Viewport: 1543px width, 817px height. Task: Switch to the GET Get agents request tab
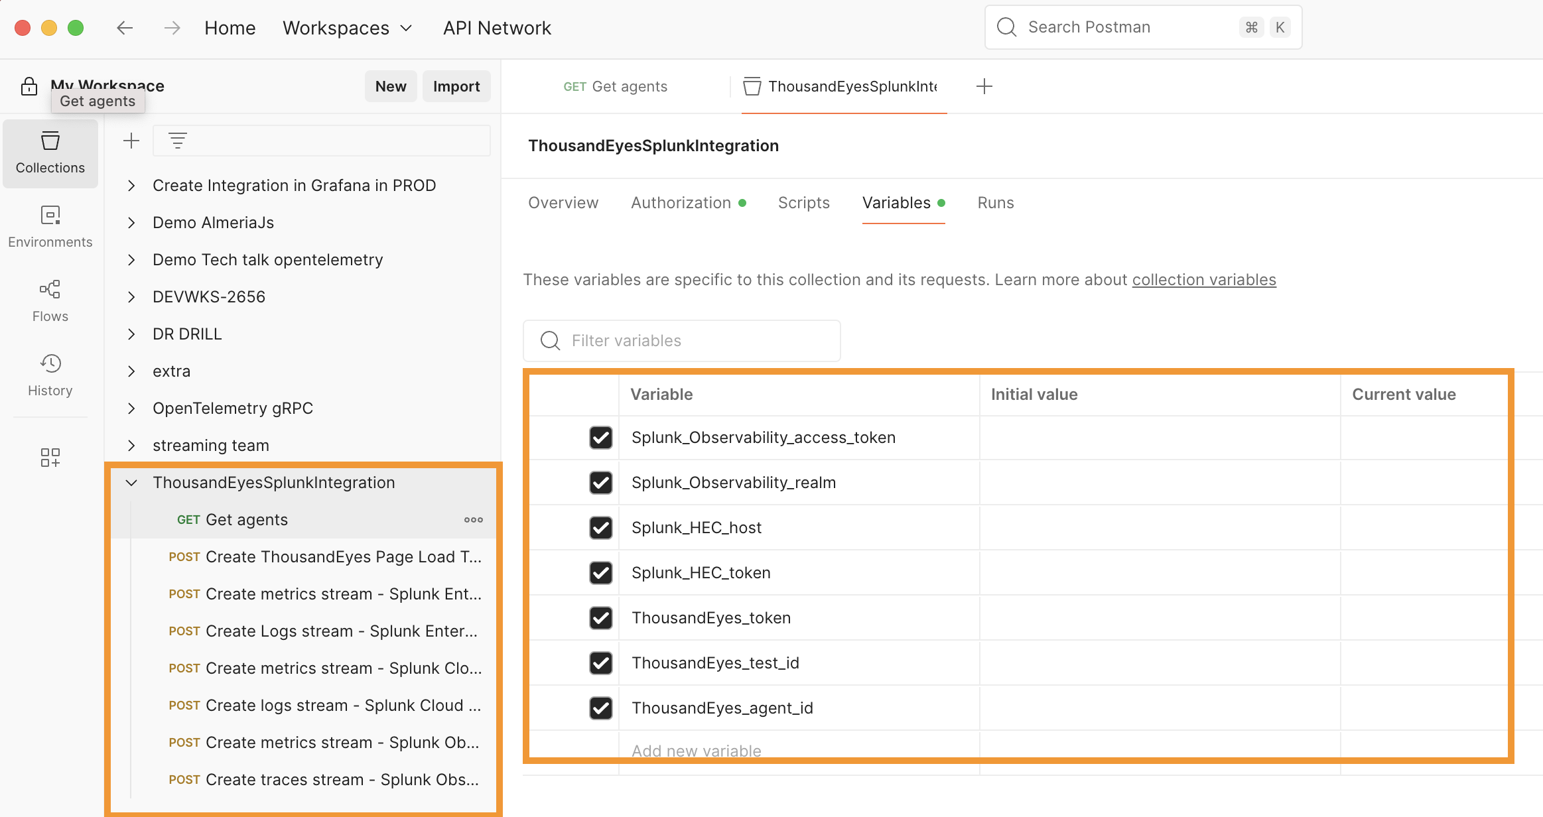(615, 86)
